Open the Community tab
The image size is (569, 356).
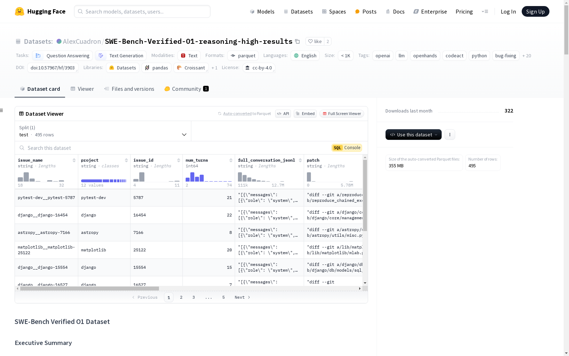pyautogui.click(x=186, y=89)
